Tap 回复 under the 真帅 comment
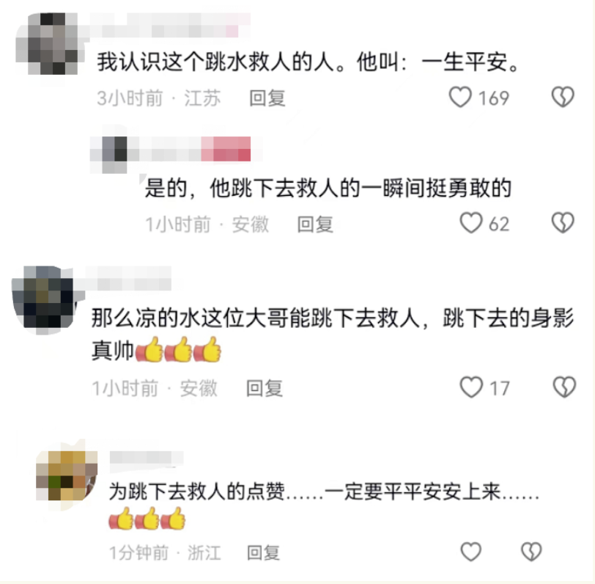Viewport: 595px width, 584px height. (x=265, y=388)
